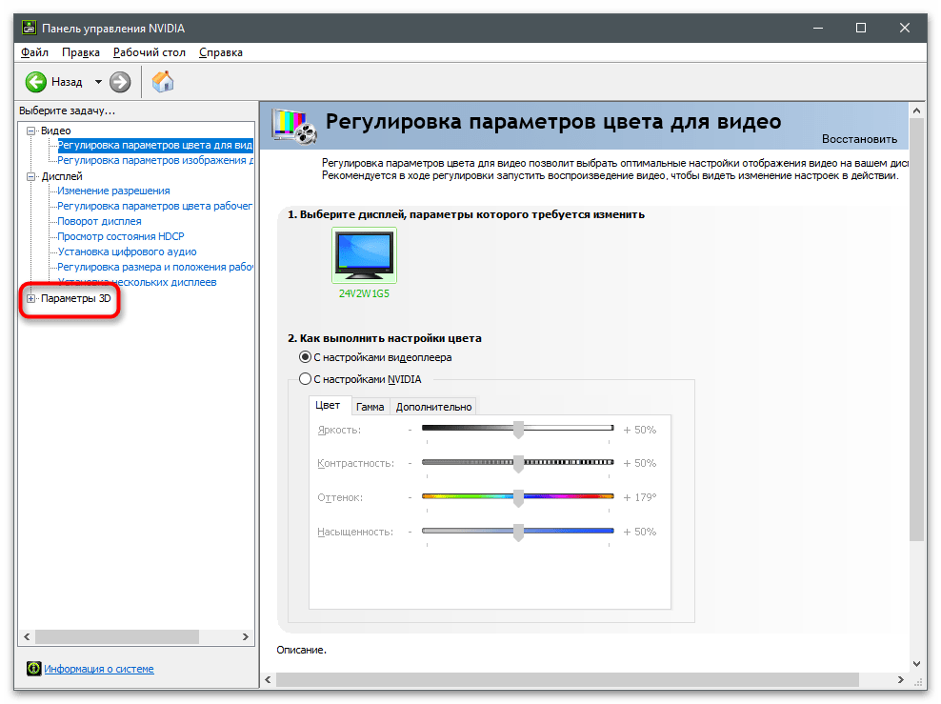
Task: Select 'С настройками видеоплеера' radio button
Action: coord(306,357)
